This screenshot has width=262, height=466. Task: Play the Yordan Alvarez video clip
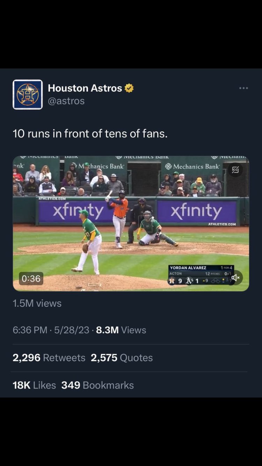click(x=131, y=224)
